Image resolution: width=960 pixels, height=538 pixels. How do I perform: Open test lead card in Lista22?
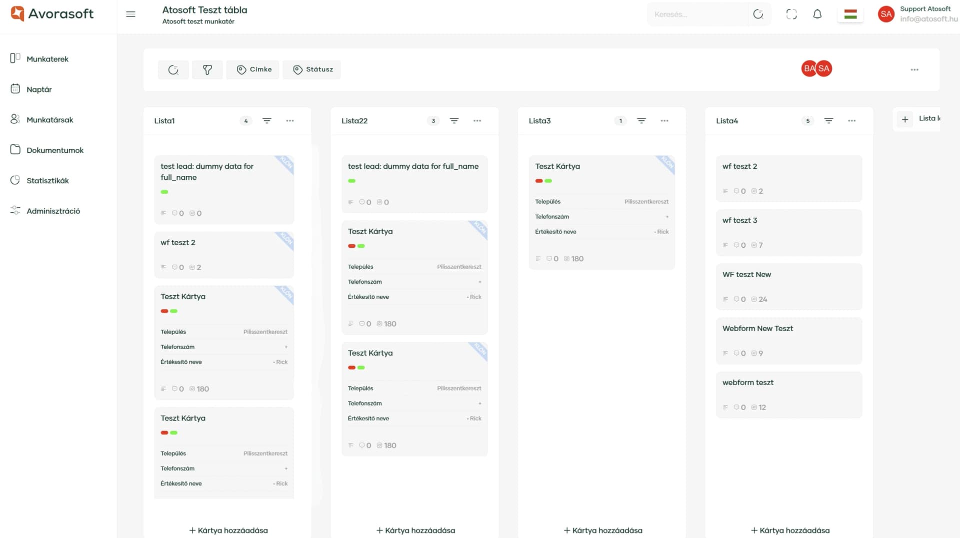(x=414, y=184)
